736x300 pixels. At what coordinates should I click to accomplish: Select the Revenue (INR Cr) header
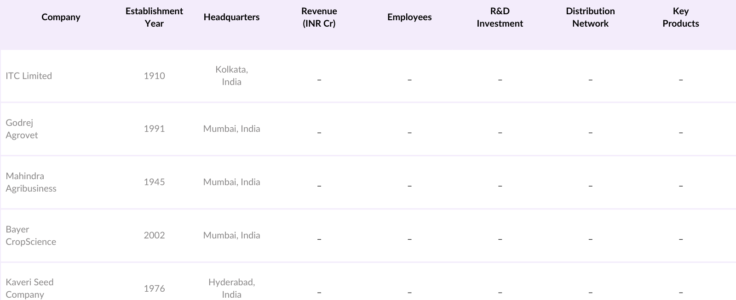[319, 17]
